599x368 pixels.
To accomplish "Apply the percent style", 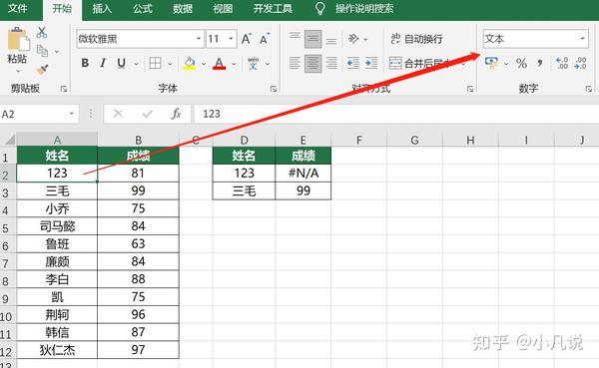I will pos(521,64).
